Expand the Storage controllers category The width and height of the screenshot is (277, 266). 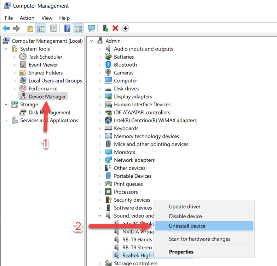(x=100, y=264)
